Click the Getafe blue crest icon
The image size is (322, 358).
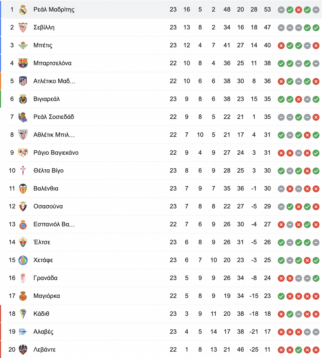(23, 260)
